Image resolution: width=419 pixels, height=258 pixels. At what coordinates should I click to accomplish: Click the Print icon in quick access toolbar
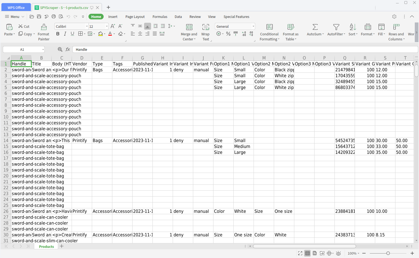coord(54,17)
